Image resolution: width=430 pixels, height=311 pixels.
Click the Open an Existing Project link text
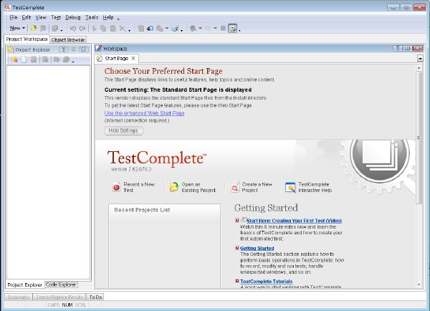click(x=199, y=187)
